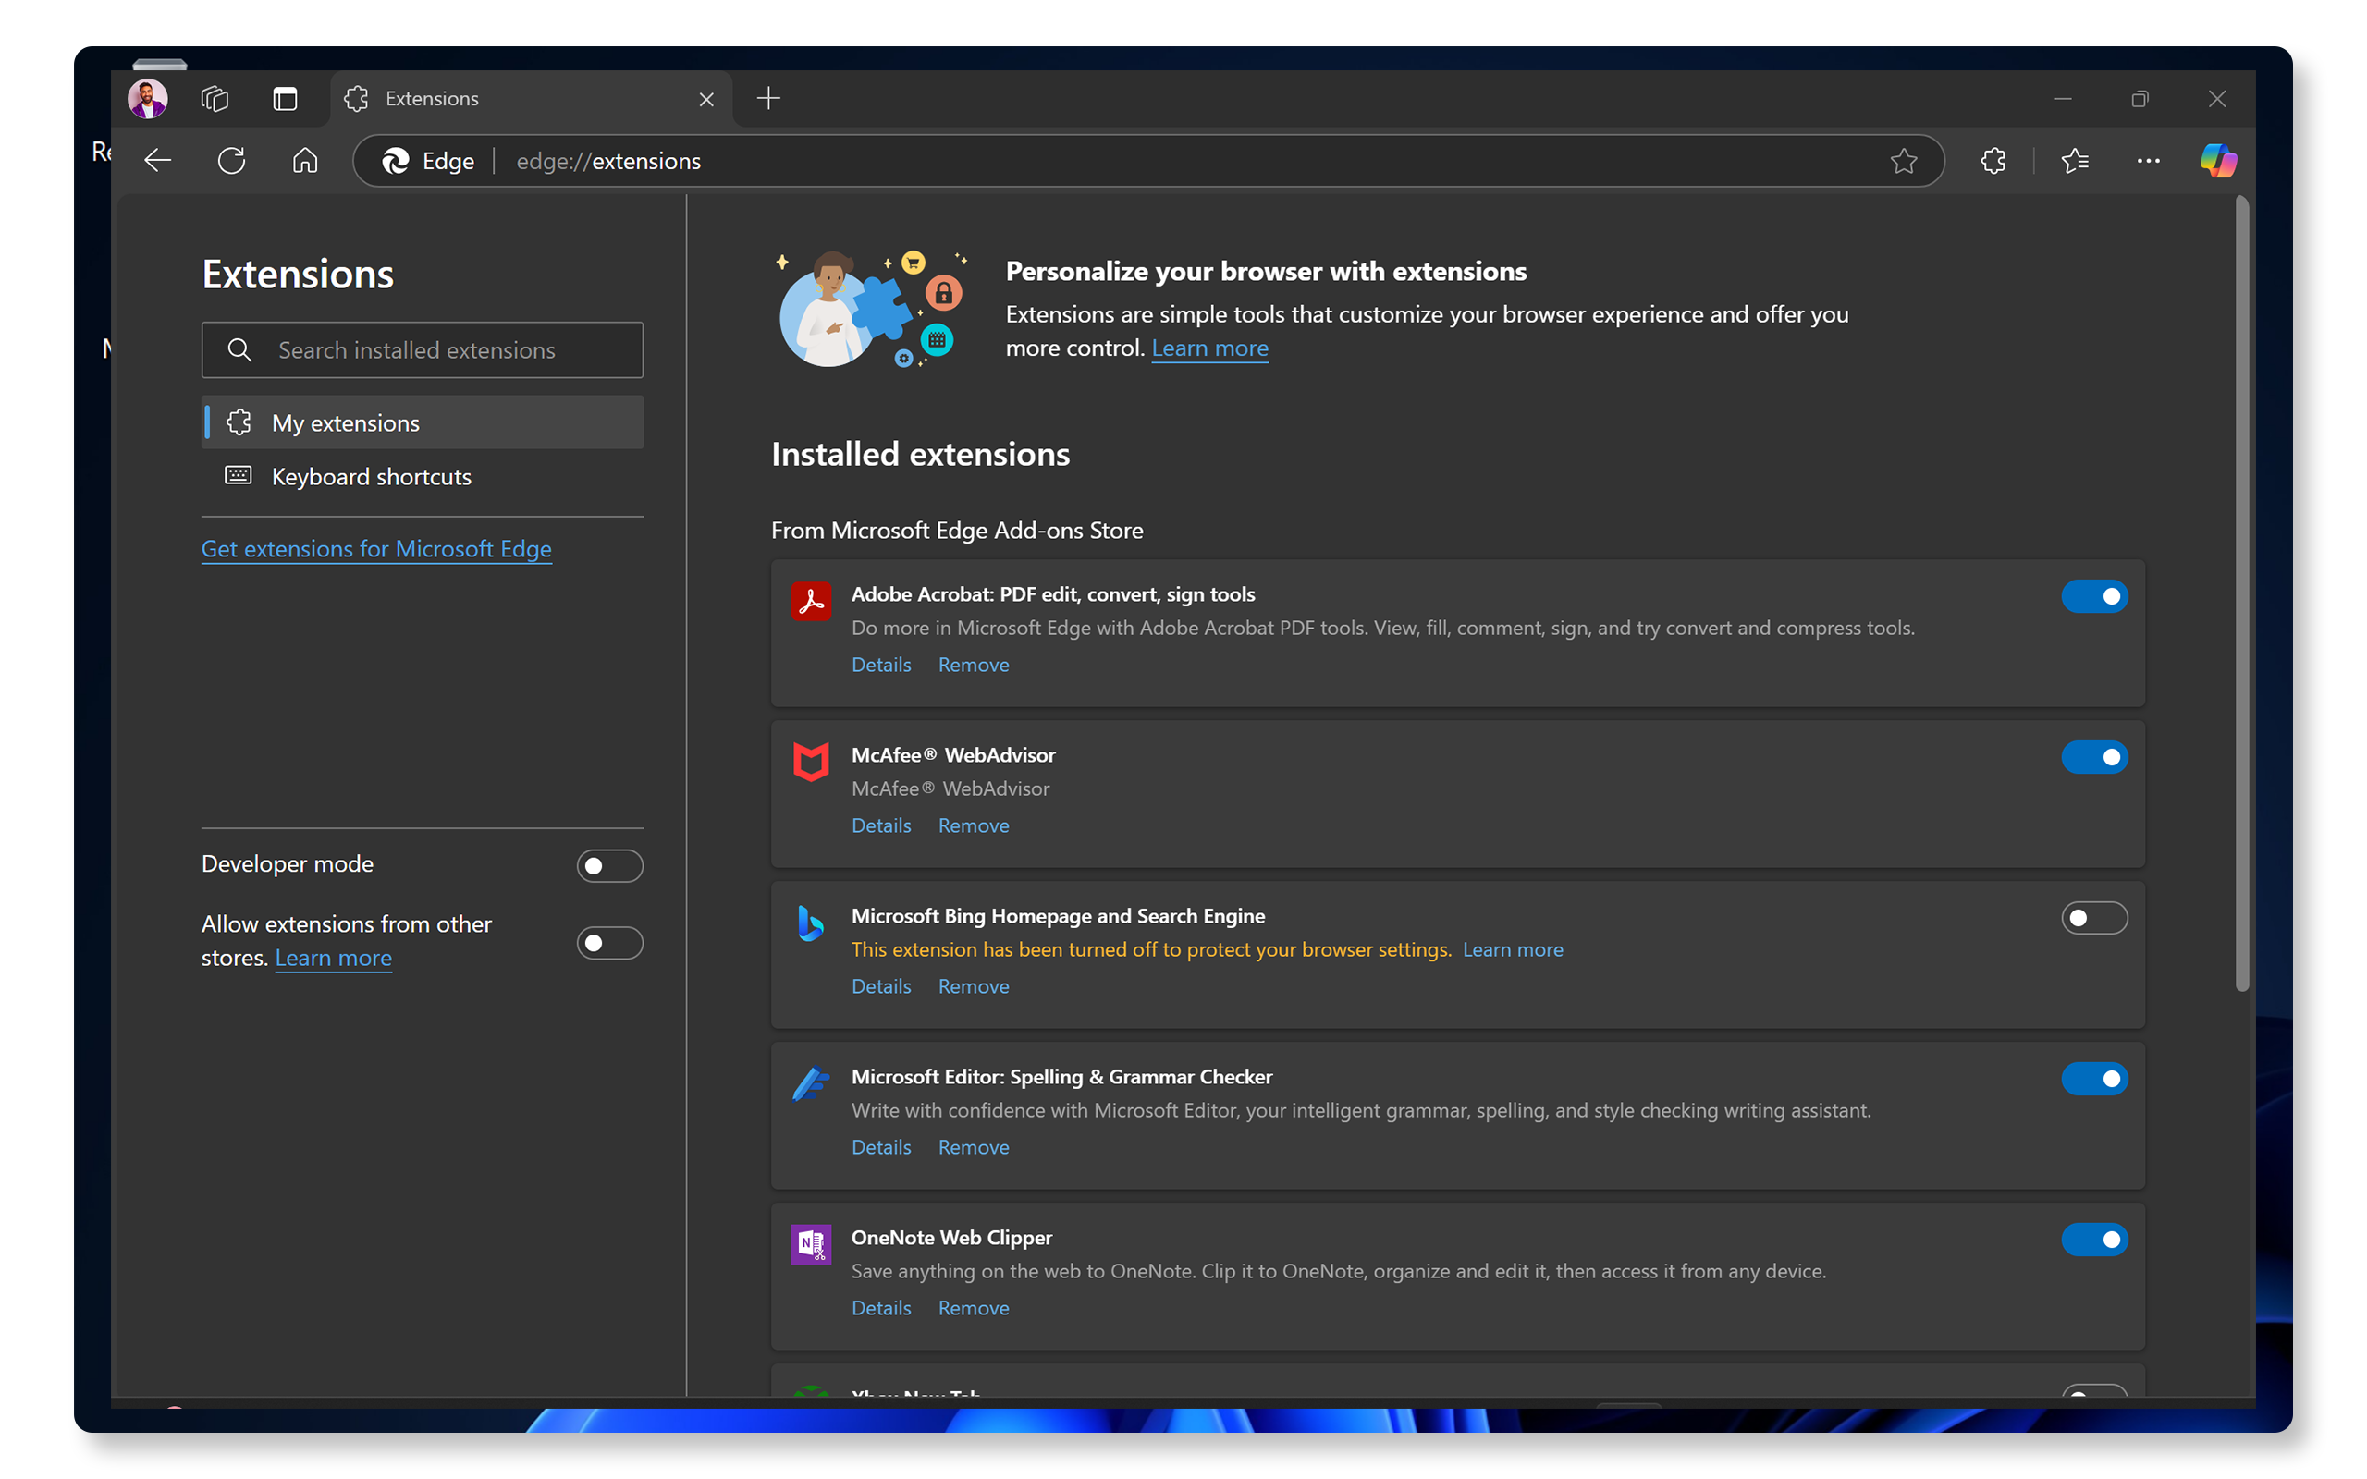Open the Extensions toolbar puzzle icon
2367x1479 pixels.
pyautogui.click(x=1993, y=161)
